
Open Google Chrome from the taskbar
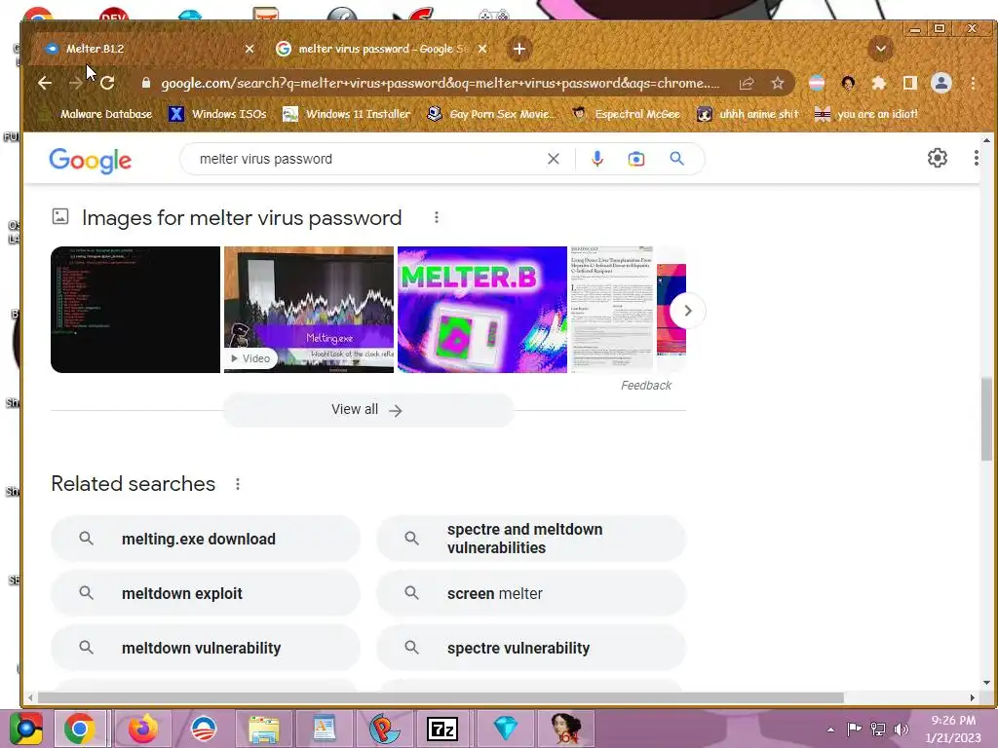79,729
